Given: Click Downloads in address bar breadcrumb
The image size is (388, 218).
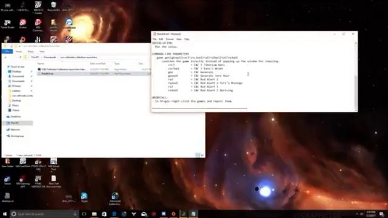Looking at the screenshot, I should (x=50, y=58).
